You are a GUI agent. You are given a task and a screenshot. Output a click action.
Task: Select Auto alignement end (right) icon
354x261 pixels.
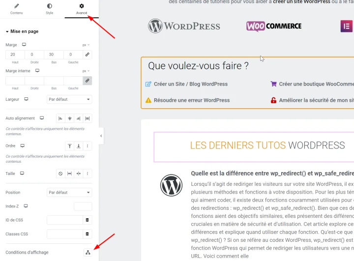[78, 118]
